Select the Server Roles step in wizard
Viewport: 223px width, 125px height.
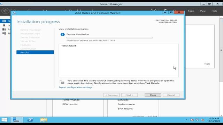pos(28,41)
